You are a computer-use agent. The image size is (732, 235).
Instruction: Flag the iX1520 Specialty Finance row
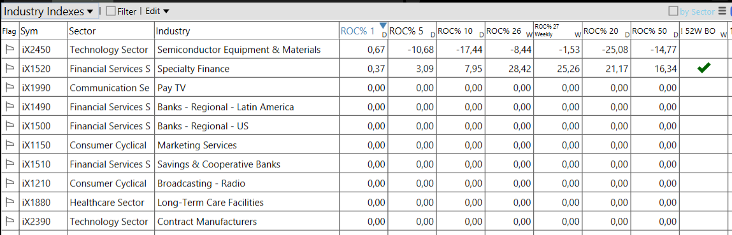(x=10, y=69)
